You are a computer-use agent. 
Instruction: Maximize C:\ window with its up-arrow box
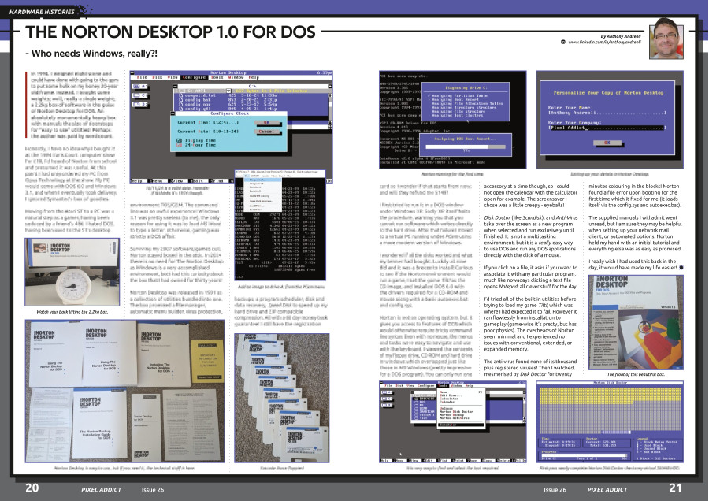(x=330, y=87)
